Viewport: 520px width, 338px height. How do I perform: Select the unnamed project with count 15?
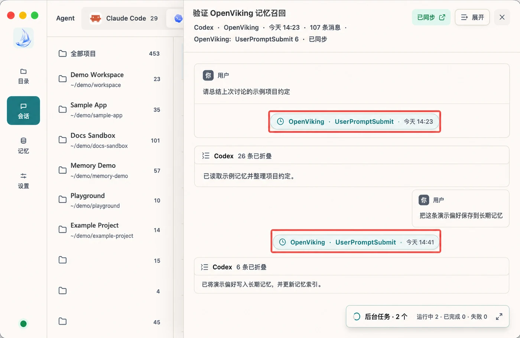pyautogui.click(x=110, y=260)
